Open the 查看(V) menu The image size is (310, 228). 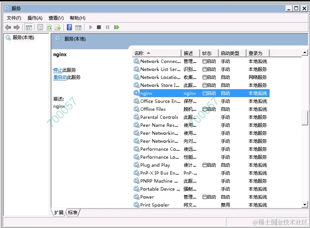[x=56, y=18]
